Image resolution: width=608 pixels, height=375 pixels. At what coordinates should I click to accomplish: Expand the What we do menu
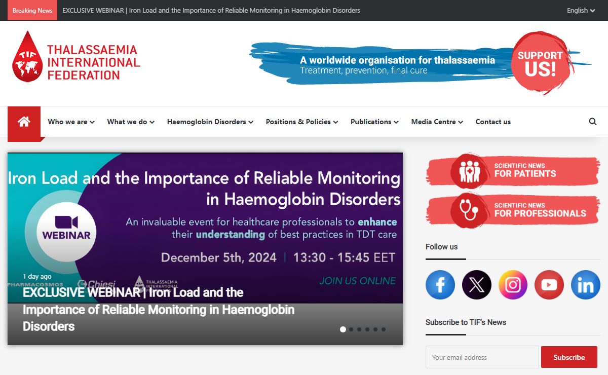pos(131,122)
